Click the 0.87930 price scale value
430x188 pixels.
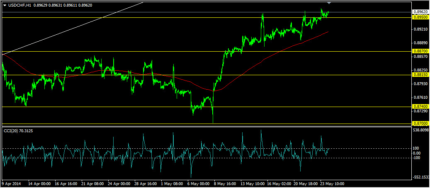point(421,83)
